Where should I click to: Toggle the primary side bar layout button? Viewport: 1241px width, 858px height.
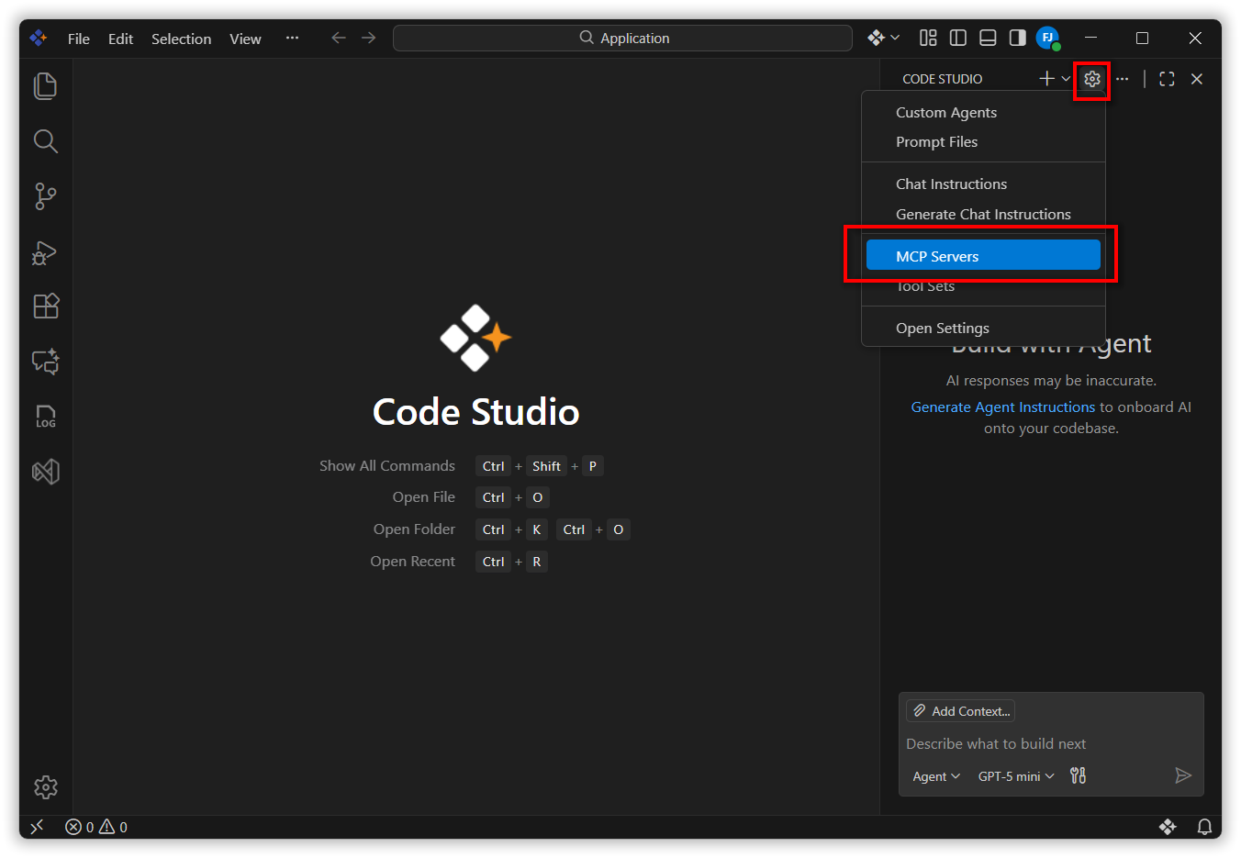[x=958, y=38]
